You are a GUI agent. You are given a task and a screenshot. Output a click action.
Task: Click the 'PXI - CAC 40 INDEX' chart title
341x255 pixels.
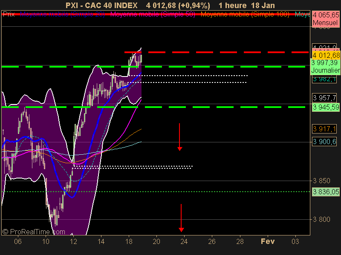(101, 6)
